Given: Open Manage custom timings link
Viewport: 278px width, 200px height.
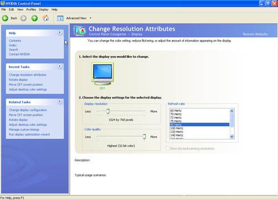Looking at the screenshot, I should click(24, 129).
